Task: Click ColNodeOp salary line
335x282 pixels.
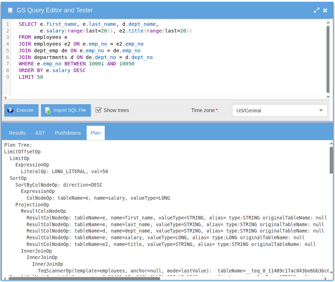Action: click(x=98, y=198)
